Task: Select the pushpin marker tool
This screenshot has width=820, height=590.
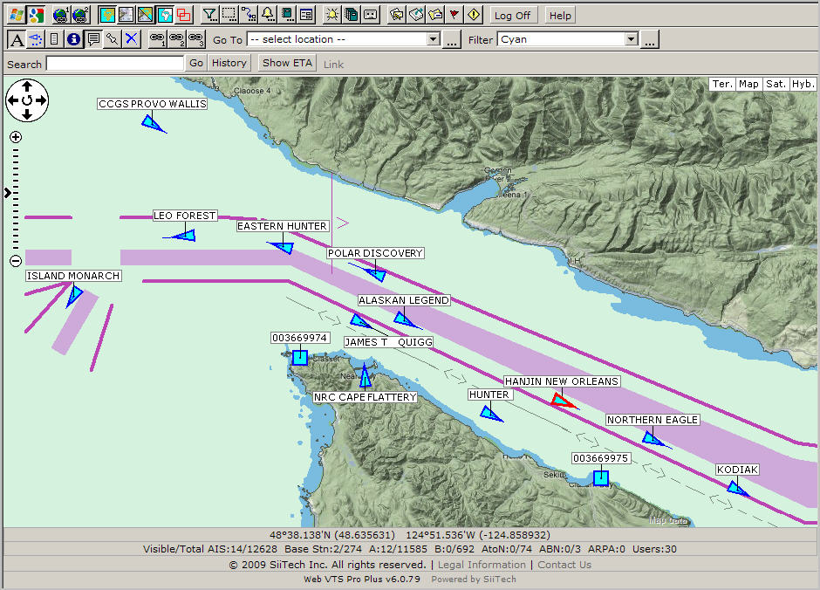Action: (x=113, y=39)
